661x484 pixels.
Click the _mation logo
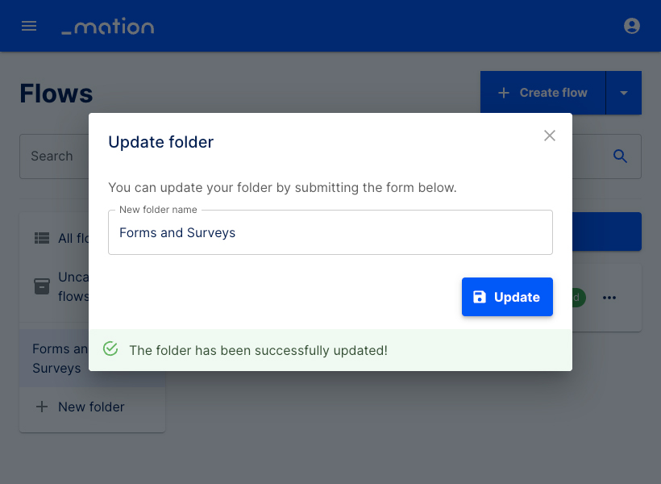107,26
